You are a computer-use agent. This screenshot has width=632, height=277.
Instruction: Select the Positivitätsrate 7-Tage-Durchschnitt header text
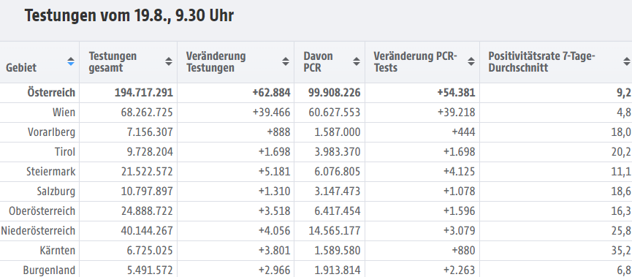click(x=541, y=61)
